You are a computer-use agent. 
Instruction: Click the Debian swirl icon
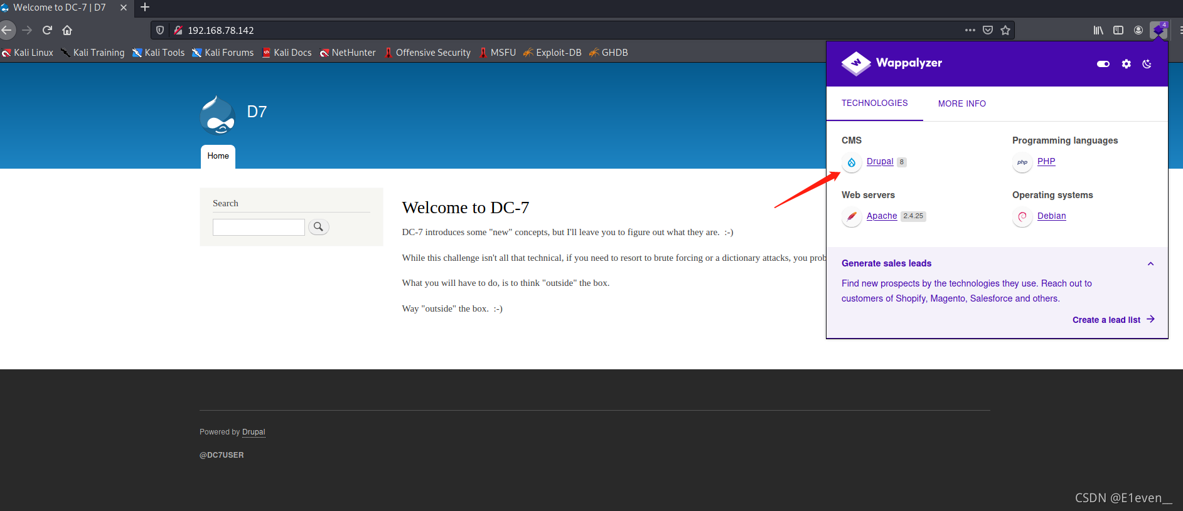click(x=1022, y=217)
